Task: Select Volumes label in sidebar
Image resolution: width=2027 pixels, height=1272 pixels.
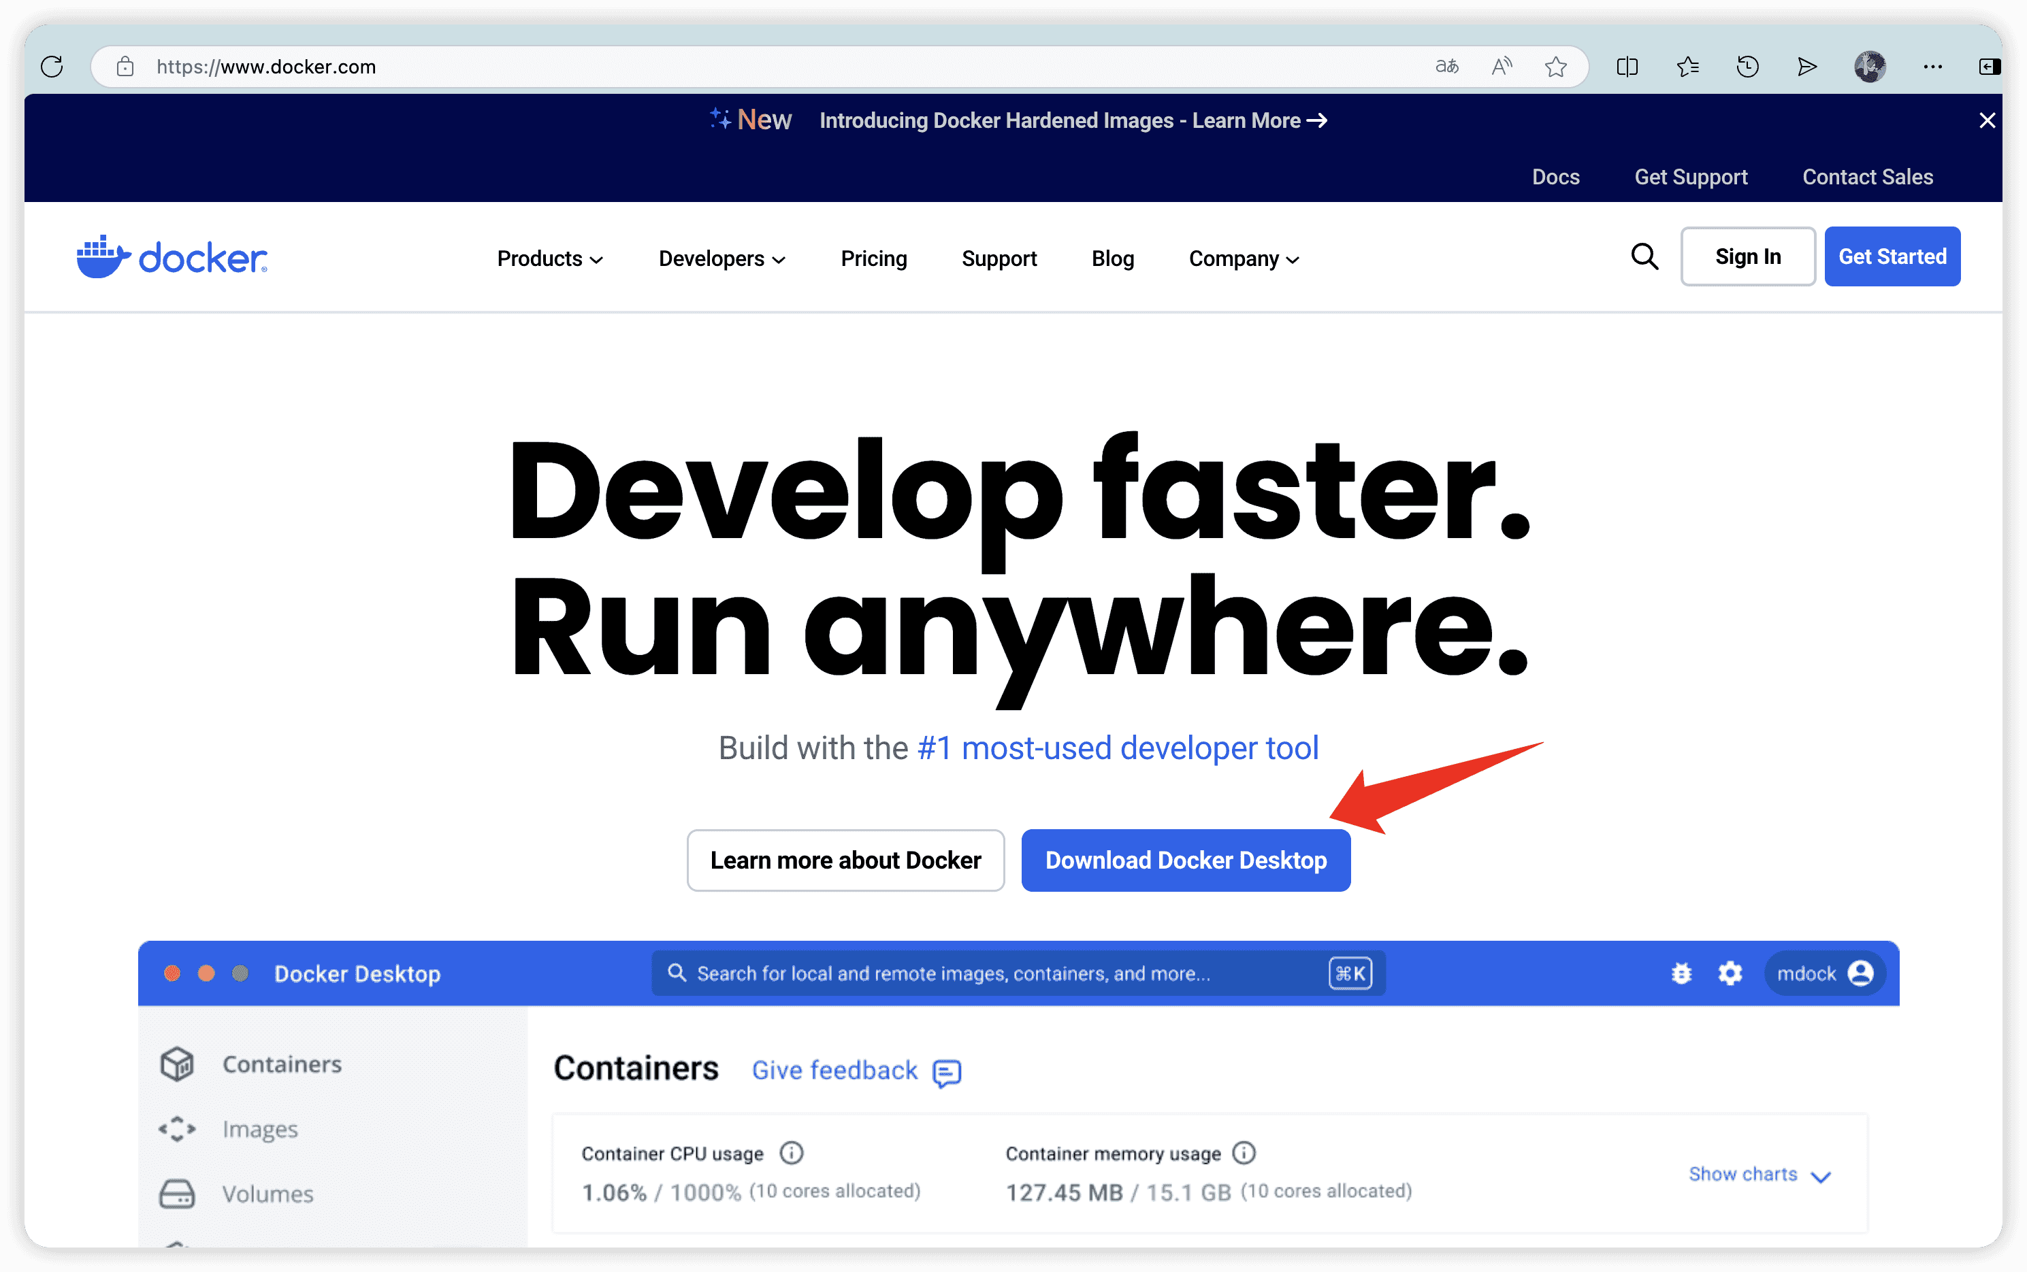Action: [x=267, y=1194]
